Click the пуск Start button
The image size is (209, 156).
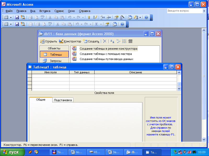[x=12, y=152]
